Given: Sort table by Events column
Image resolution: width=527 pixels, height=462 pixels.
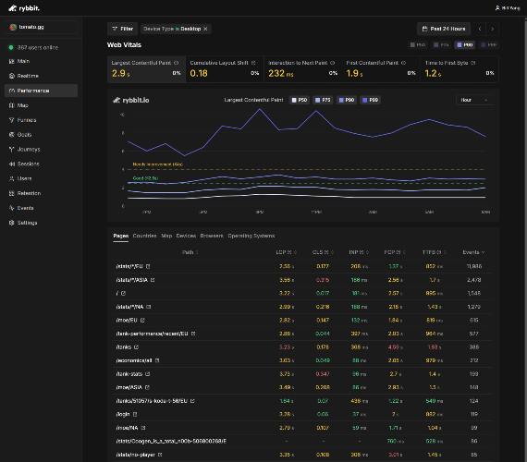Looking at the screenshot, I should 473,252.
